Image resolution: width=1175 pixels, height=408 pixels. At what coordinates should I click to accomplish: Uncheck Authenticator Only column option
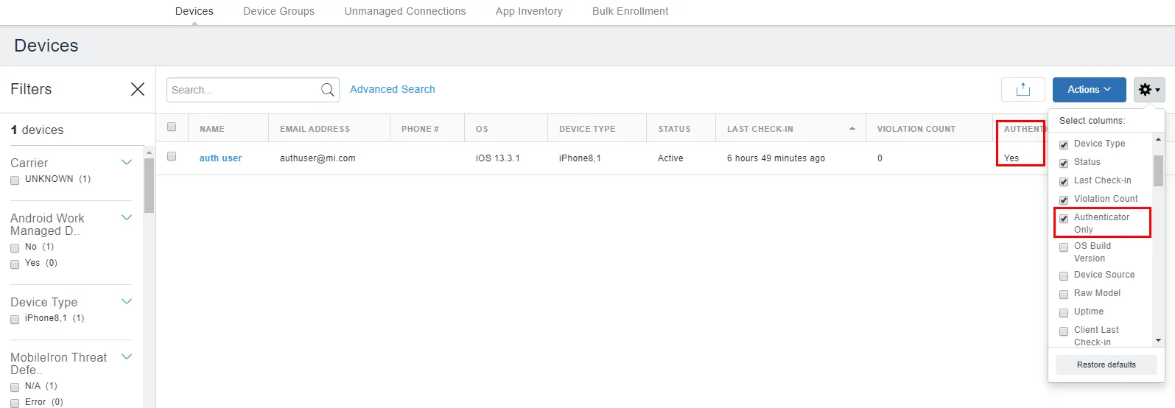(x=1064, y=218)
